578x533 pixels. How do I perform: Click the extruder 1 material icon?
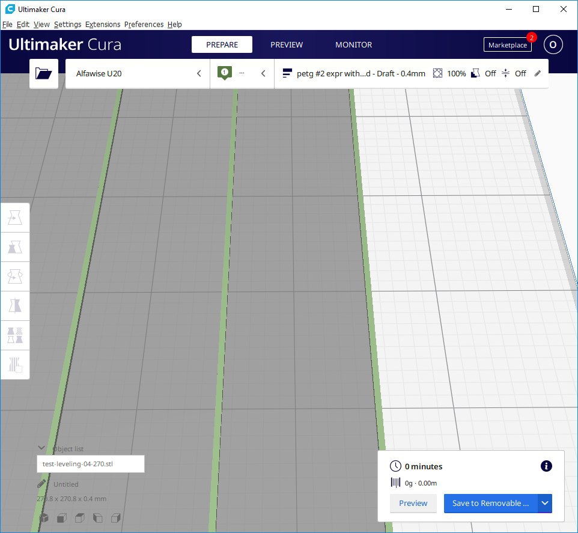(x=225, y=73)
